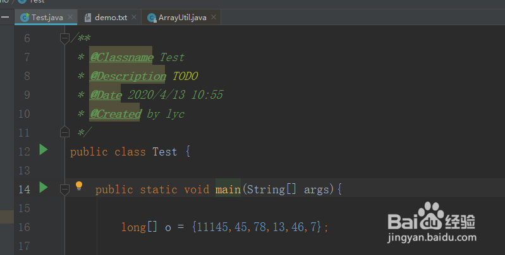This screenshot has height=255, width=505.
Task: Click the run icon beside main method
Action: pyautogui.click(x=43, y=187)
